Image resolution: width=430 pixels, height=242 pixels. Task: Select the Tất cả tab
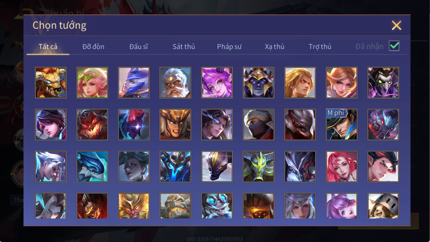tap(48, 47)
